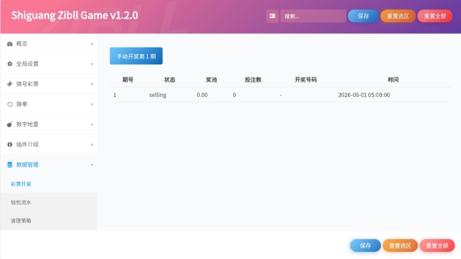Click the ticket icon beside 猜号彩票
This screenshot has width=461, height=259.
click(10, 84)
